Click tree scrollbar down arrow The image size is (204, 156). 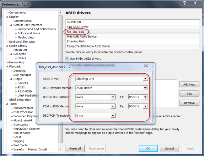click(x=60, y=149)
